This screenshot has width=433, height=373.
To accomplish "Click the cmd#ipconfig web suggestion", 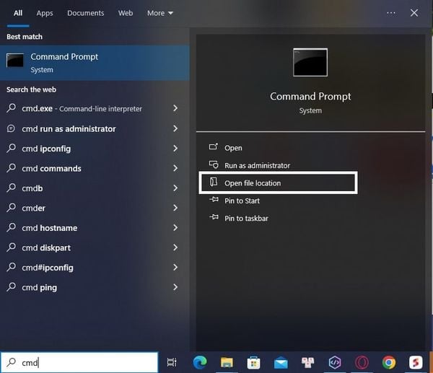I will [95, 268].
